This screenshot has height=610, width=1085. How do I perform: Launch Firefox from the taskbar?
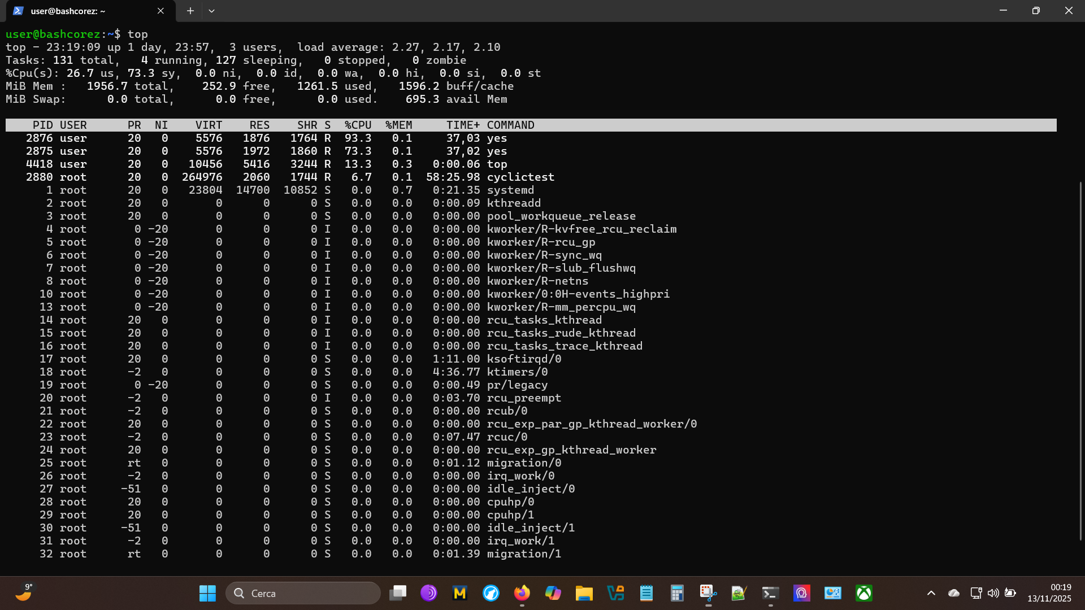(522, 593)
